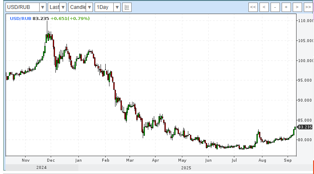This screenshot has height=174, width=314.
Task: Open the USD/RUB symbol dropdown arrow
Action: coord(43,7)
